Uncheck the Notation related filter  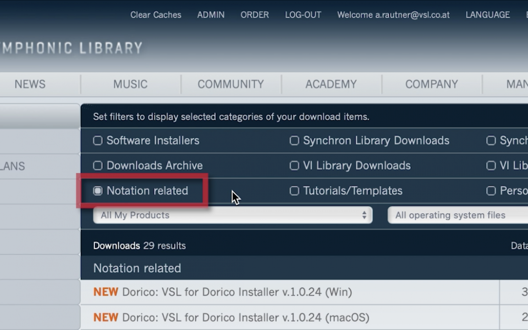(x=98, y=191)
